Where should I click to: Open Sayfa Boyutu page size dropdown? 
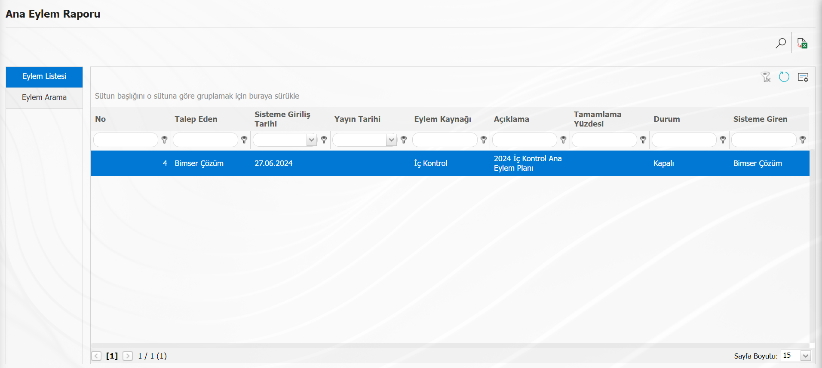pos(806,356)
